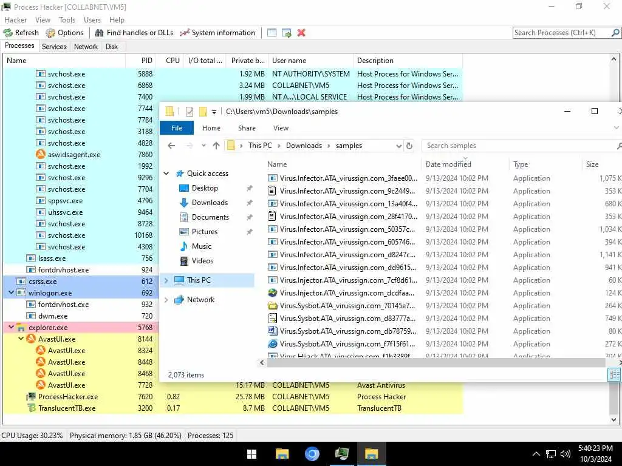
Task: Click Refresh in Process Hacker toolbar
Action: (21, 33)
